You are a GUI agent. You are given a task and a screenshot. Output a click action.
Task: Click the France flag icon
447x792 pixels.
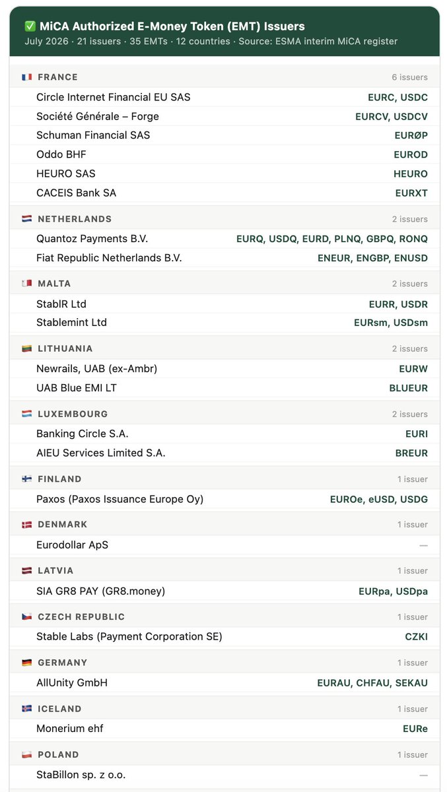pos(26,77)
